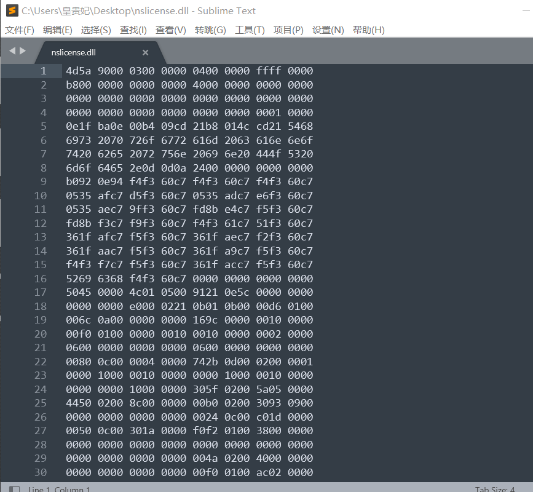Open the 选择(S) menu
533x492 pixels.
pos(96,30)
